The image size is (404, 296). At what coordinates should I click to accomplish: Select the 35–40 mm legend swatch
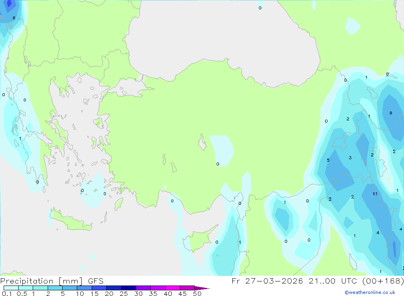click(x=158, y=288)
